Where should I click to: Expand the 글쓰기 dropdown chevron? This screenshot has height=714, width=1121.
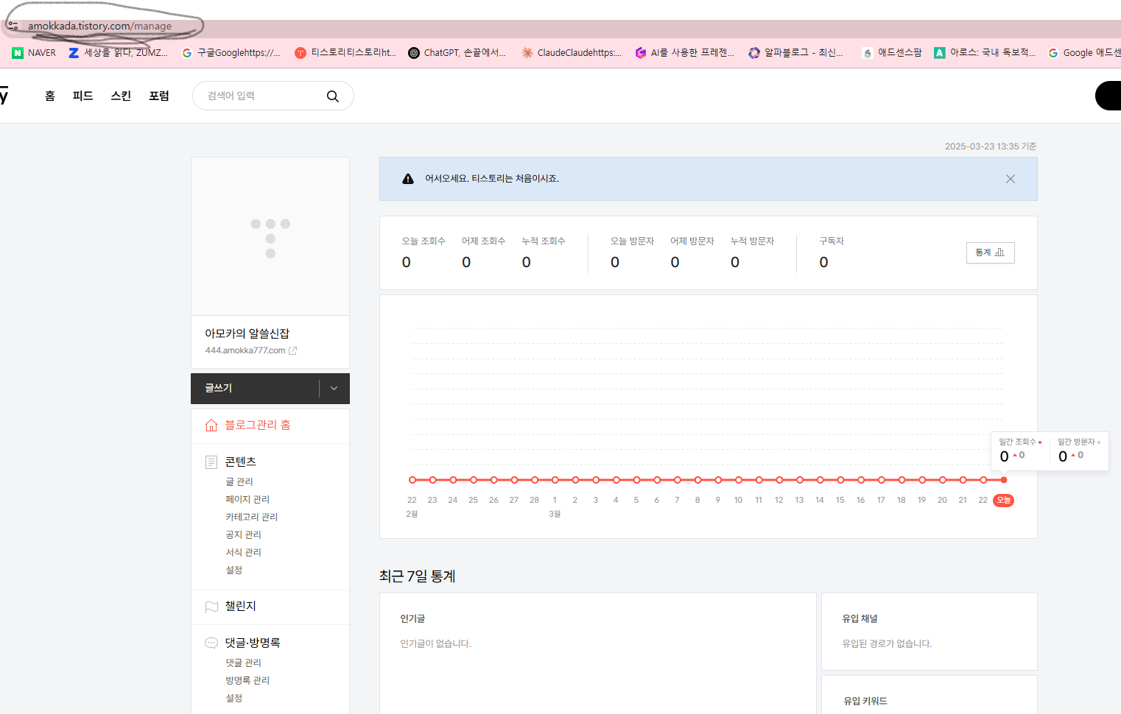333,388
